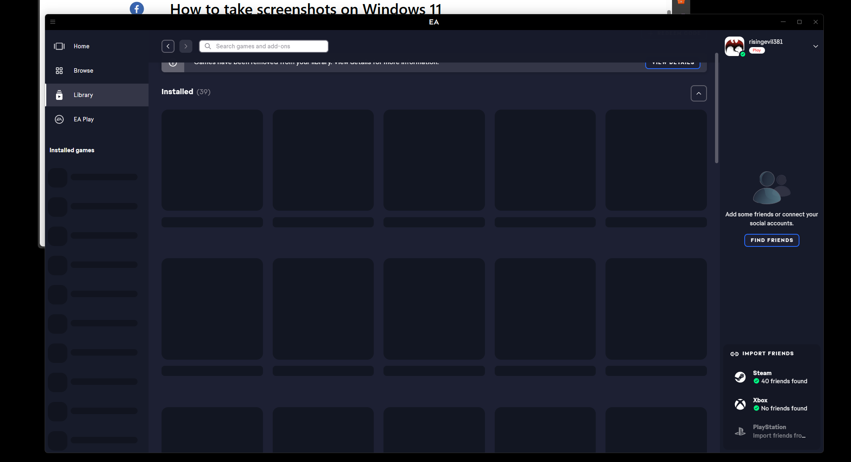Select the Library icon in sidebar
The image size is (851, 462).
click(59, 95)
